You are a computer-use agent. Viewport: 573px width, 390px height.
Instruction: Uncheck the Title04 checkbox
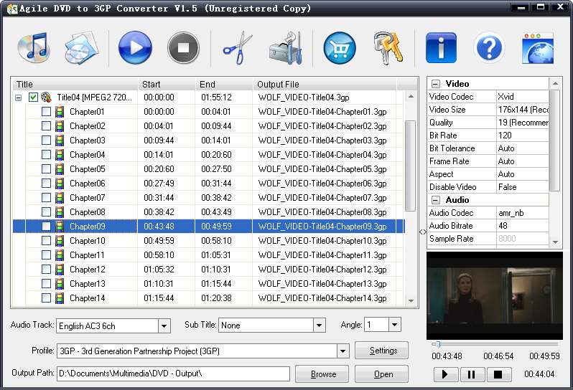point(33,97)
